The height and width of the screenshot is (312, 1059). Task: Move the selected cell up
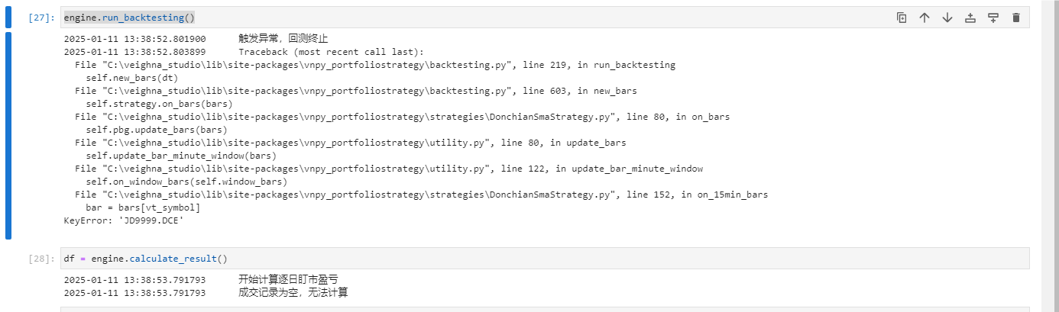[925, 18]
